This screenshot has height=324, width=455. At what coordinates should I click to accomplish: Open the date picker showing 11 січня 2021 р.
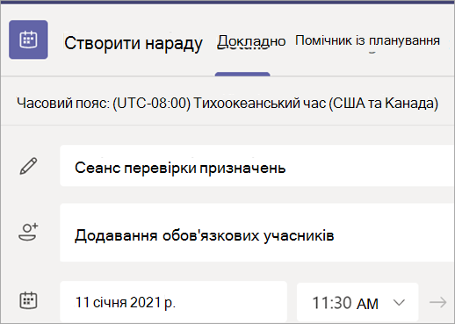173,302
